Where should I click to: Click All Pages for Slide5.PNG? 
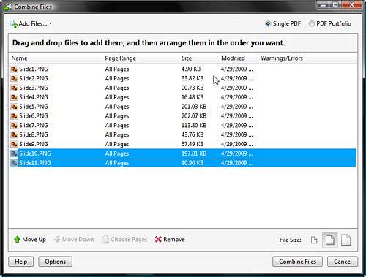(117, 107)
